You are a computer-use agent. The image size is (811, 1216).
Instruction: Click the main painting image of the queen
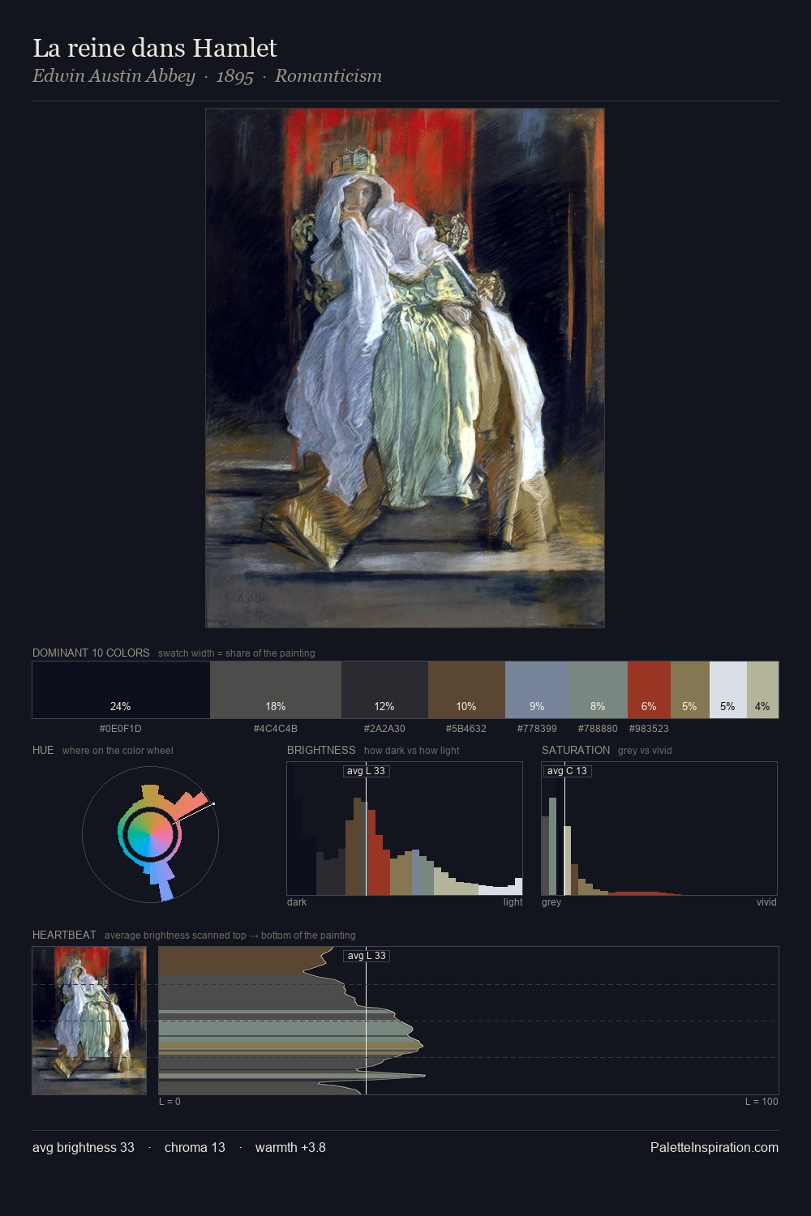pyautogui.click(x=405, y=368)
